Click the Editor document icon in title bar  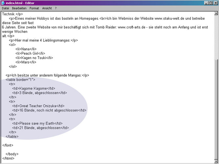point(3,3)
